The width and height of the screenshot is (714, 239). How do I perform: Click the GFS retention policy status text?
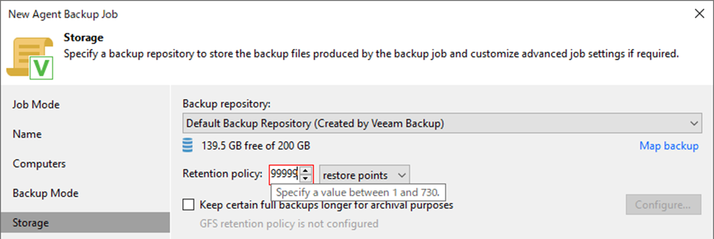(x=288, y=224)
